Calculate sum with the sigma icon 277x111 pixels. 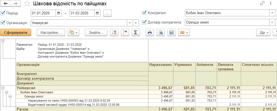[x=136, y=32]
